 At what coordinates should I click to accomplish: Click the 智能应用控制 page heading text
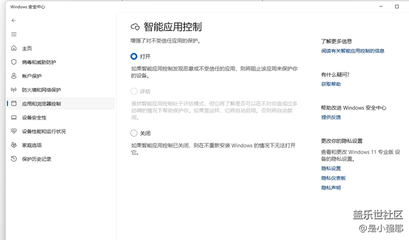(172, 27)
